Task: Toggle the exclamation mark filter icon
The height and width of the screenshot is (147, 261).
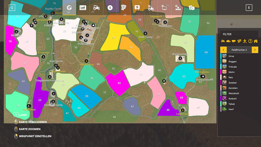Action: [250, 41]
